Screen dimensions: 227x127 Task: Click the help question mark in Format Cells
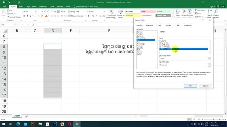tap(203, 20)
